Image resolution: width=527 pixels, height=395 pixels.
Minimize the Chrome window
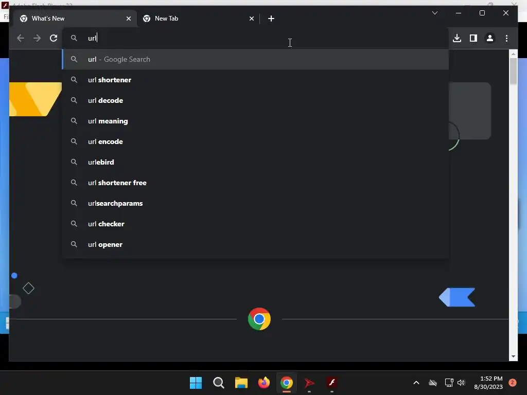459,13
